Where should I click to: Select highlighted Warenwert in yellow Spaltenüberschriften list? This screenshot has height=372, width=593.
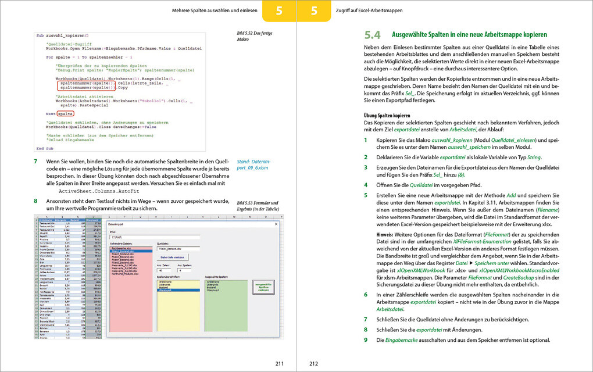[x=178, y=290]
